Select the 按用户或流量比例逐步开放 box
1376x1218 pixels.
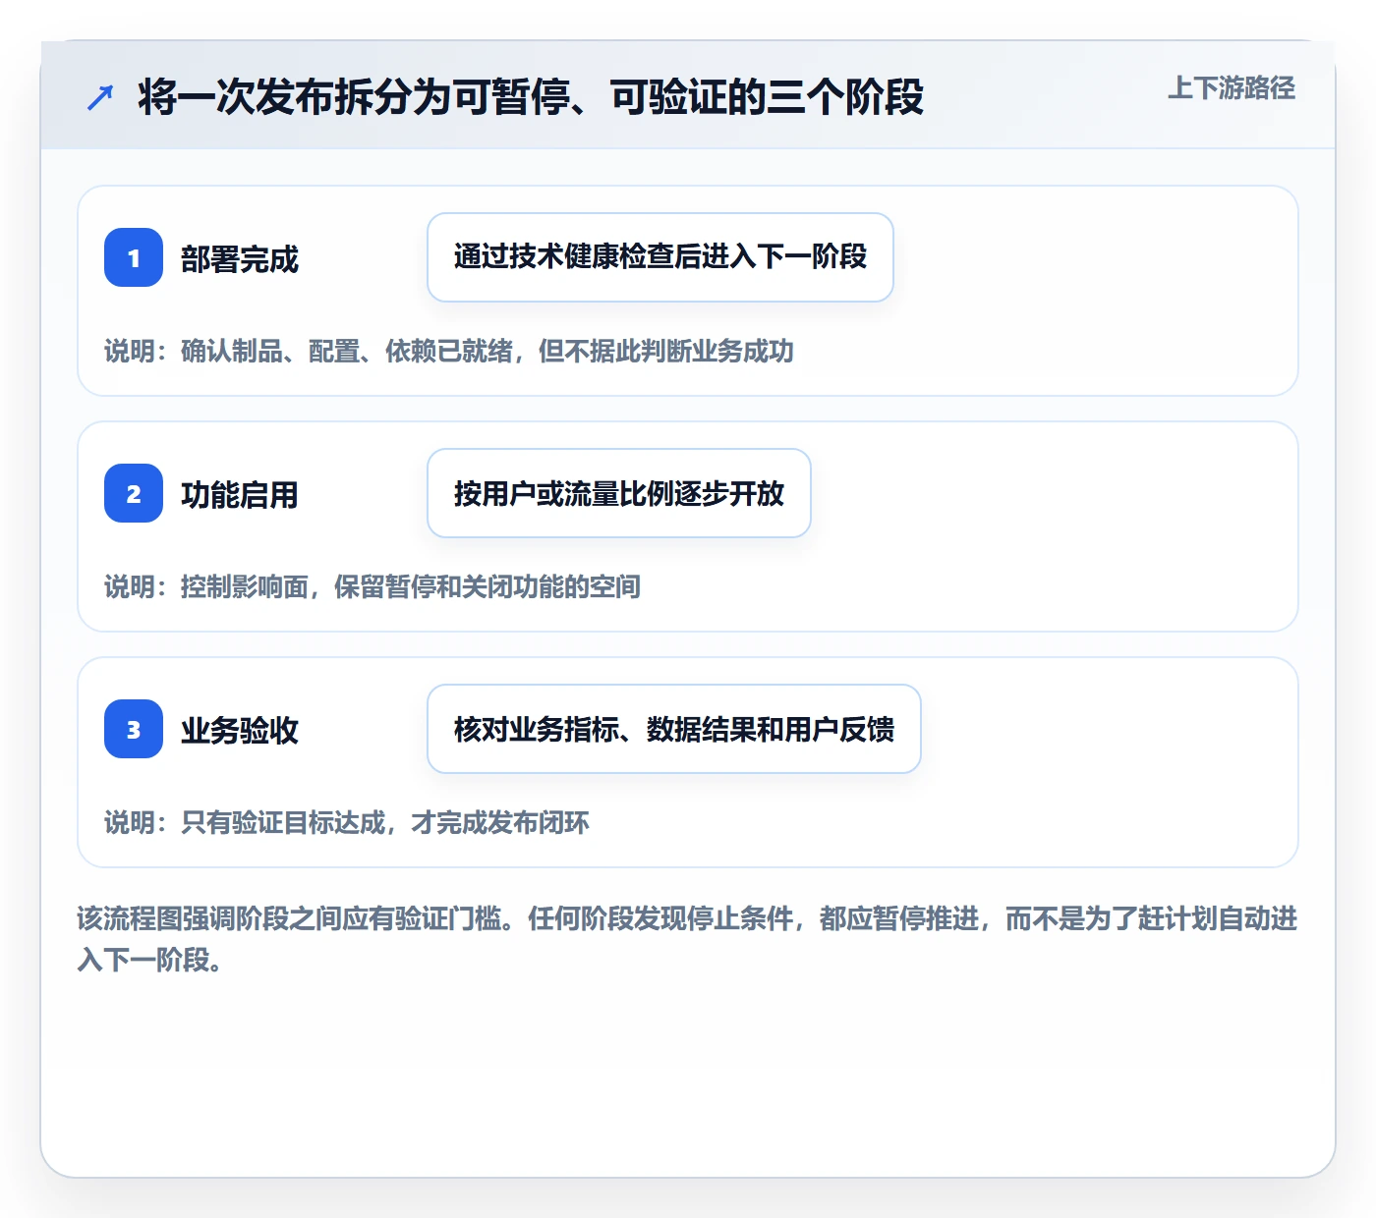click(619, 493)
